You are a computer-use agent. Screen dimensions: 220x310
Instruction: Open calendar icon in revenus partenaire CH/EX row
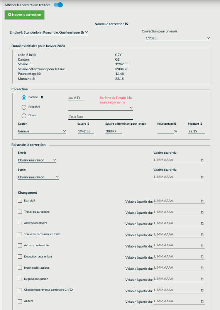(202, 290)
